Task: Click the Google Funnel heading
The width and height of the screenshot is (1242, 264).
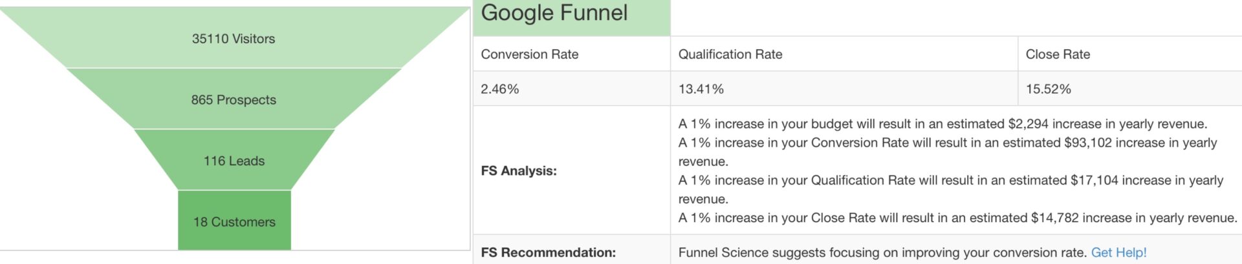Action: point(554,13)
